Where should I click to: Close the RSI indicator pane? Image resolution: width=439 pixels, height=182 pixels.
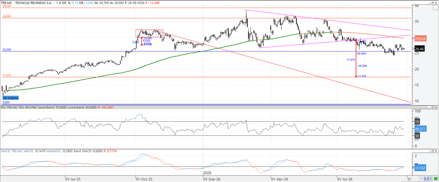pyautogui.click(x=436, y=107)
